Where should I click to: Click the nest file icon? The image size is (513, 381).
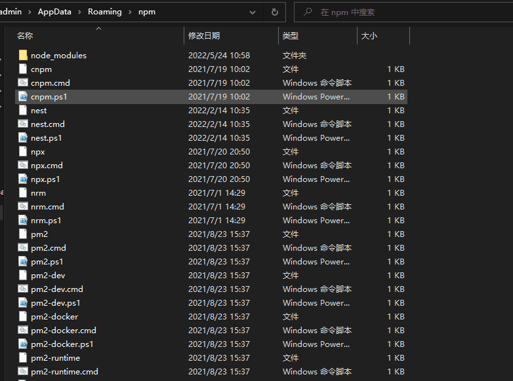pos(23,111)
